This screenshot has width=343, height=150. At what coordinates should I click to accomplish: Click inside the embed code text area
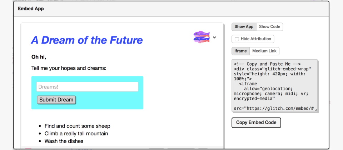tap(274, 86)
